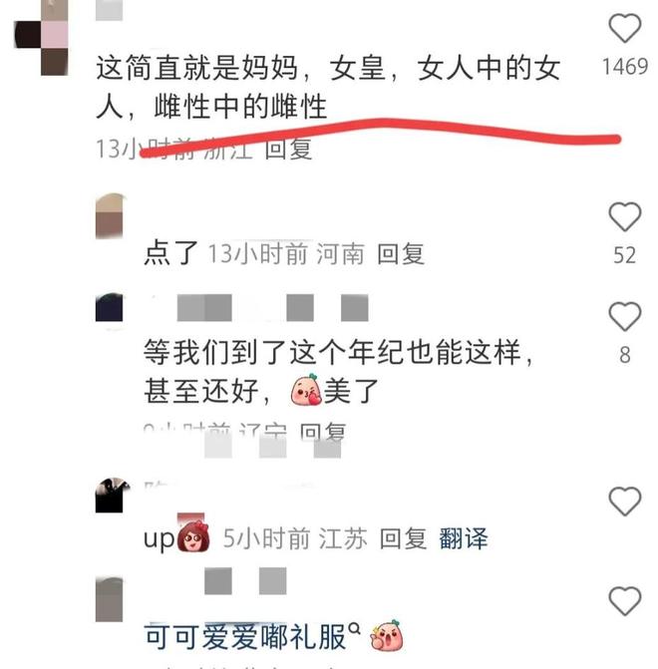
Task: Tap the kissing peach emoji before 美了
Action: [306, 391]
